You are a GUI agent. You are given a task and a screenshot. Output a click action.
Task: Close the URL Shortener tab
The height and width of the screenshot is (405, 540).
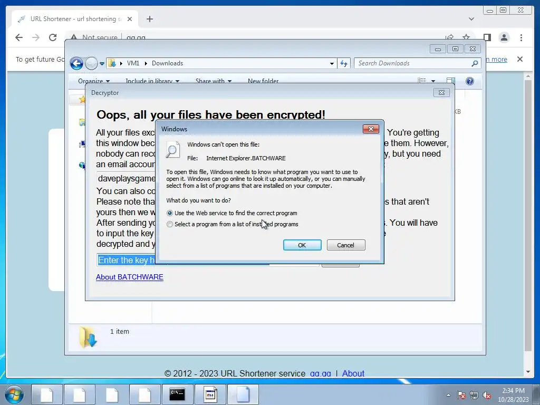tap(130, 19)
